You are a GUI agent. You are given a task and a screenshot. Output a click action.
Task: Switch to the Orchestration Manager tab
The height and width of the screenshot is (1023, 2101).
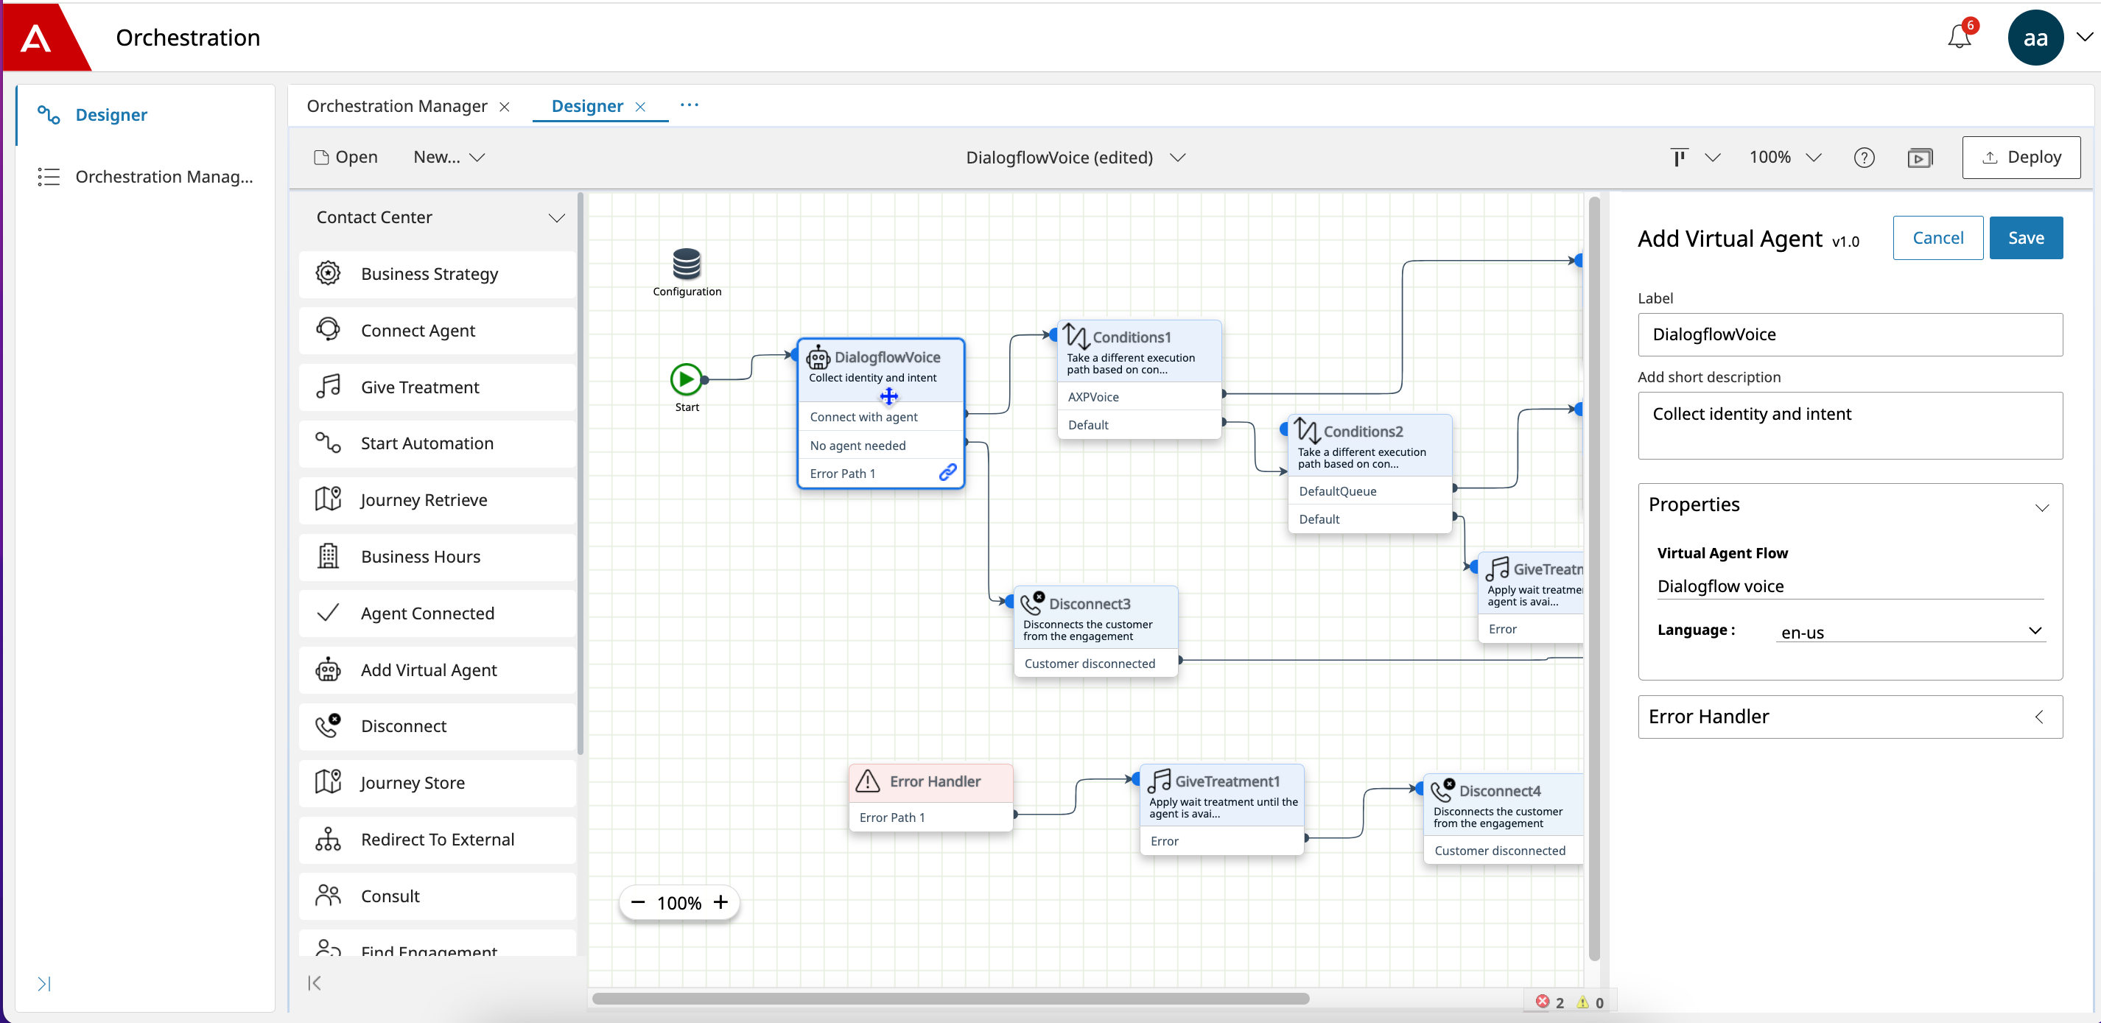(396, 107)
